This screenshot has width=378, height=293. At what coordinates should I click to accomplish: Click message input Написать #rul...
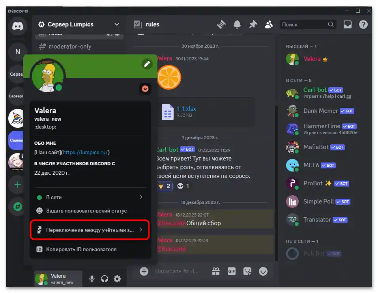(x=177, y=271)
